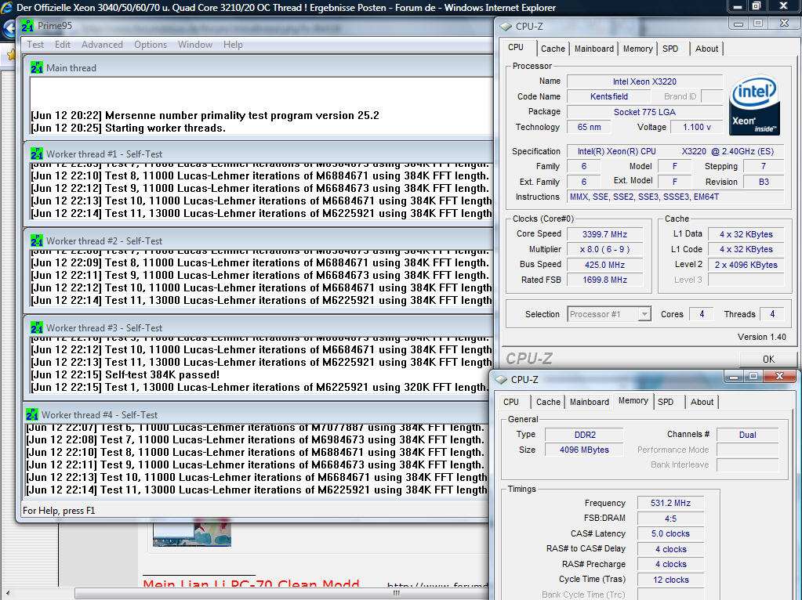Minimize the upper CPU-Z window
Screen dimensions: 802x600
738,23
